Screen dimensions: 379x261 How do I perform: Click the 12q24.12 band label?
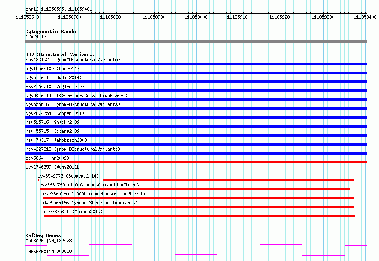click(36, 37)
